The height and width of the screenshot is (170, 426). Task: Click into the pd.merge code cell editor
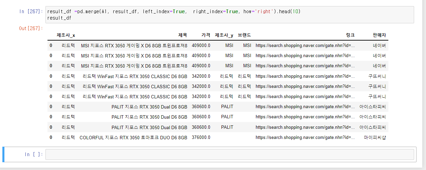(229, 15)
